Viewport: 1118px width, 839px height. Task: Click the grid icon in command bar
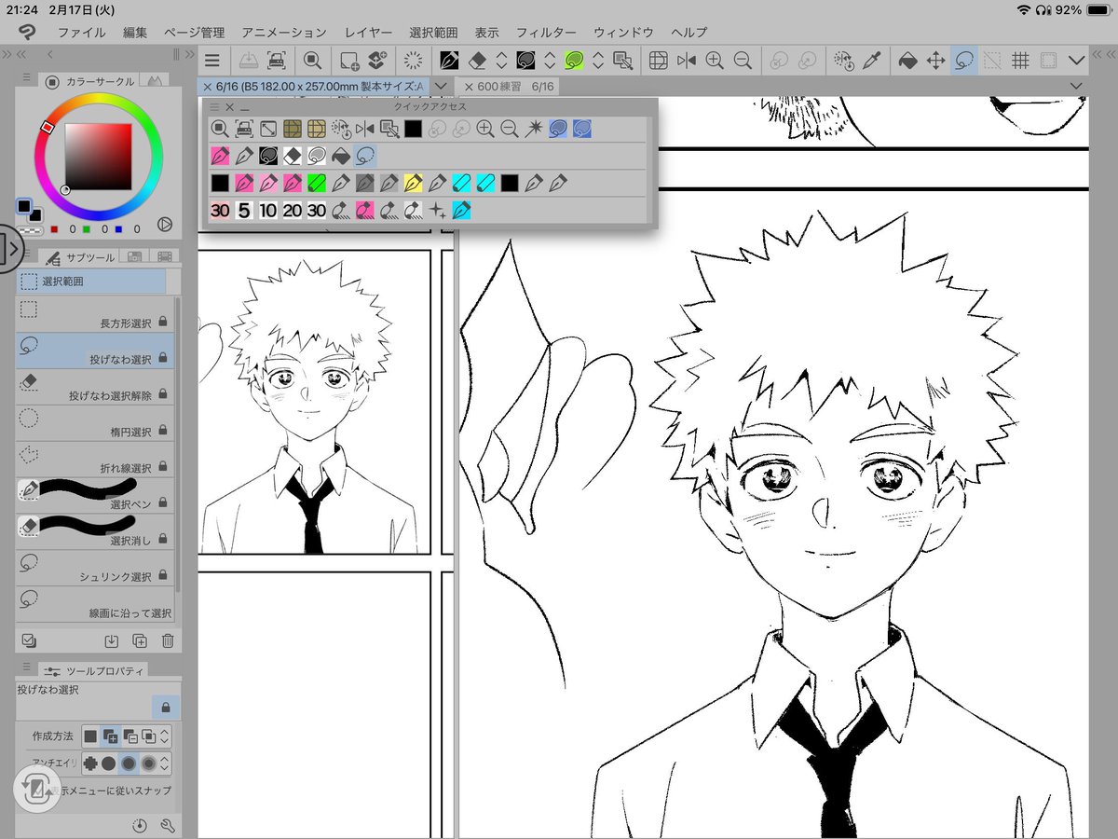coord(1020,61)
